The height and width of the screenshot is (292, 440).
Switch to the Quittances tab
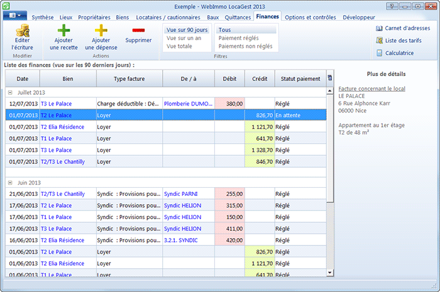coord(238,17)
